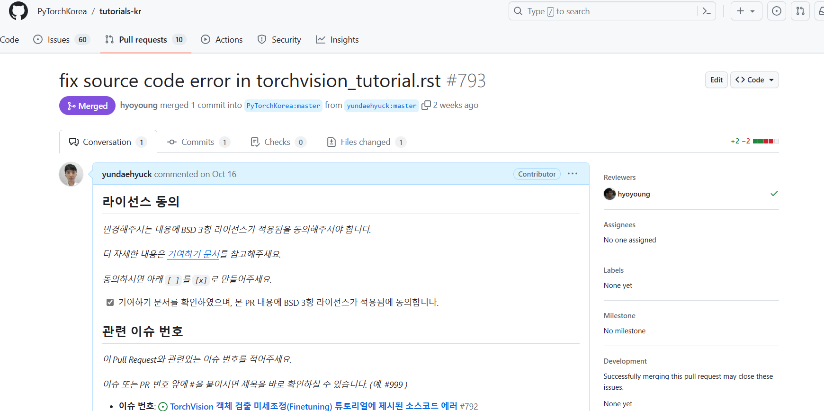Expand the Code dropdown button
Viewport: 824px width, 411px height.
click(x=754, y=80)
